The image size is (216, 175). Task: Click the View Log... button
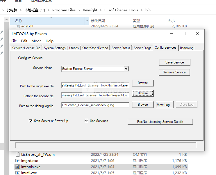[x=165, y=105]
